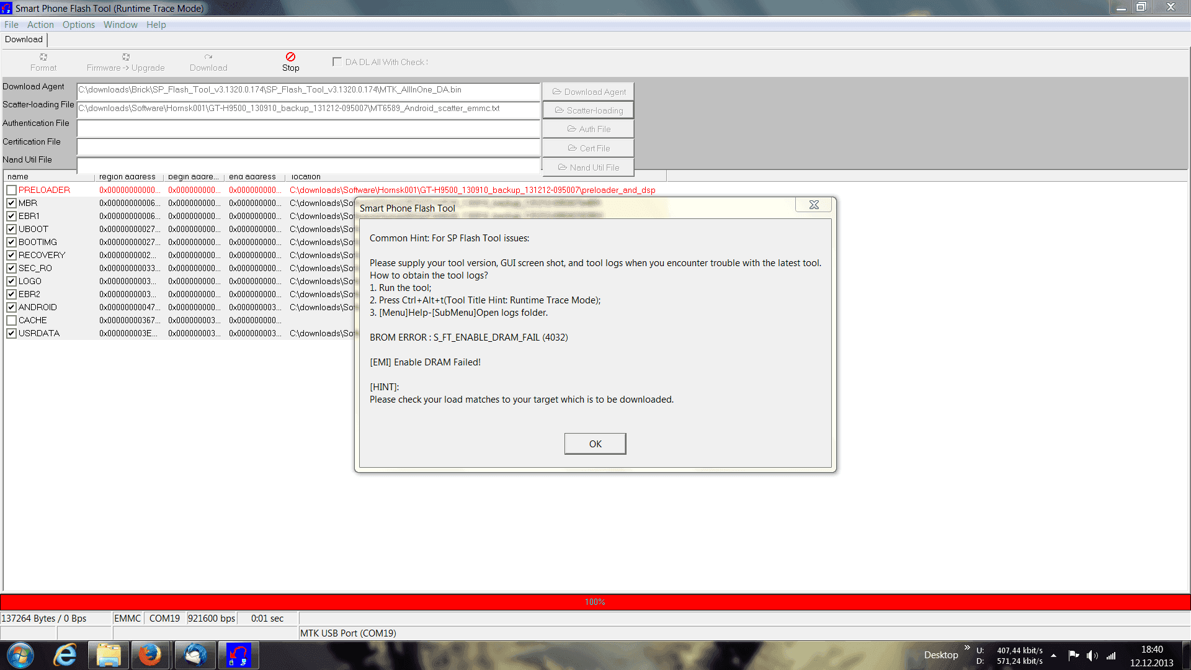Open Windows Explorer from the taskbar
The height and width of the screenshot is (670, 1191).
click(109, 655)
